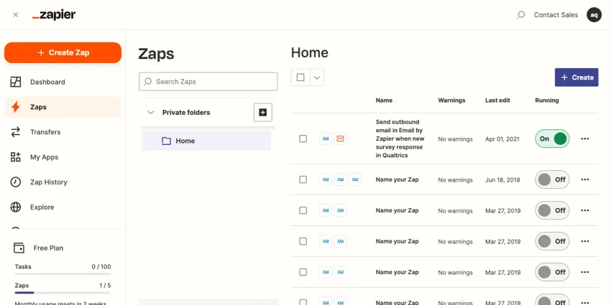Select the checkbox for the Qualtrics email Zap
This screenshot has width=611, height=305.
[x=303, y=139]
